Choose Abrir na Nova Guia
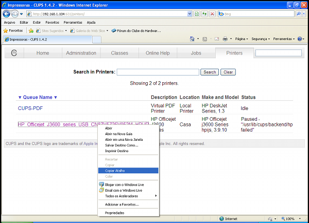 point(128,134)
